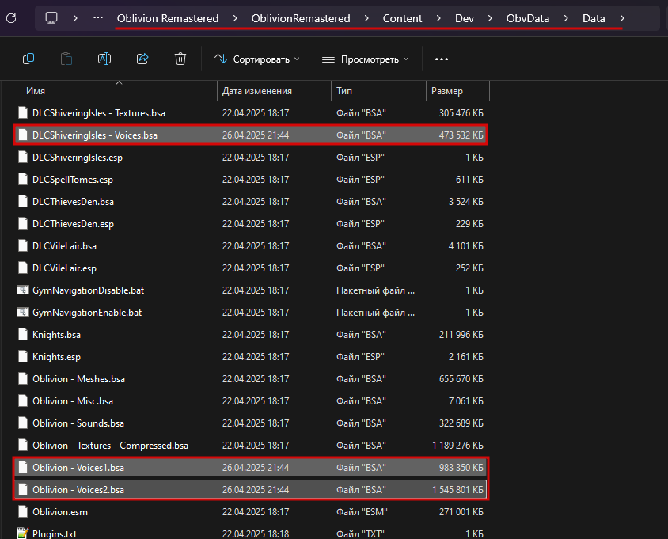Image resolution: width=668 pixels, height=539 pixels.
Task: Click the Rename icon in the toolbar
Action: click(104, 59)
